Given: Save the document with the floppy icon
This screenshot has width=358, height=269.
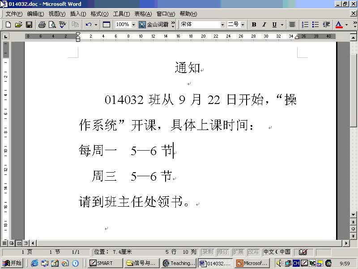Looking at the screenshot, I should tap(29, 25).
